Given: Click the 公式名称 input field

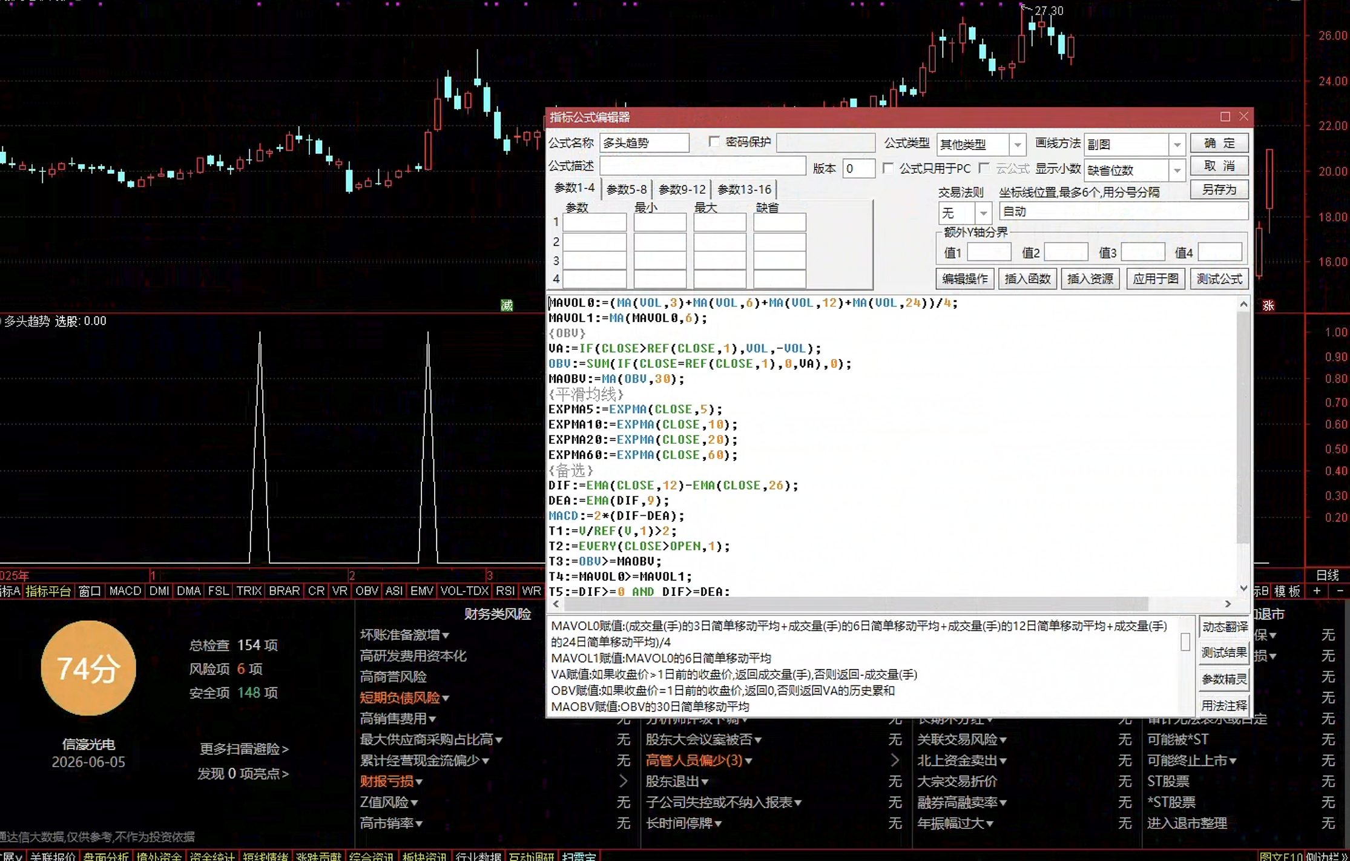Looking at the screenshot, I should coord(644,143).
